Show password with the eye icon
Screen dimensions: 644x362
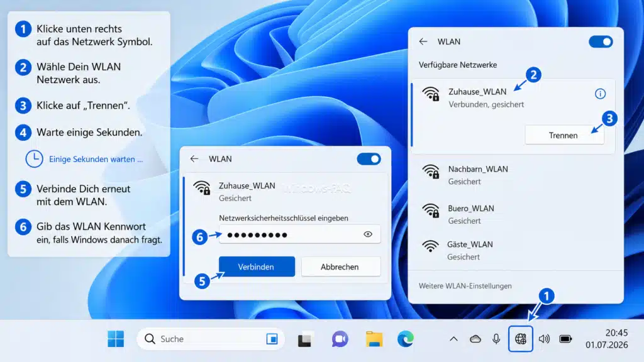coord(368,234)
